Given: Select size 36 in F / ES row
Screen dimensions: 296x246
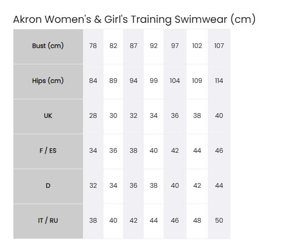Looking at the screenshot, I should point(113,150).
